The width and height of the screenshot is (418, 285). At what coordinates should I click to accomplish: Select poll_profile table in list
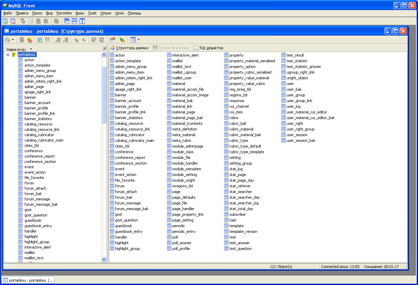click(181, 249)
